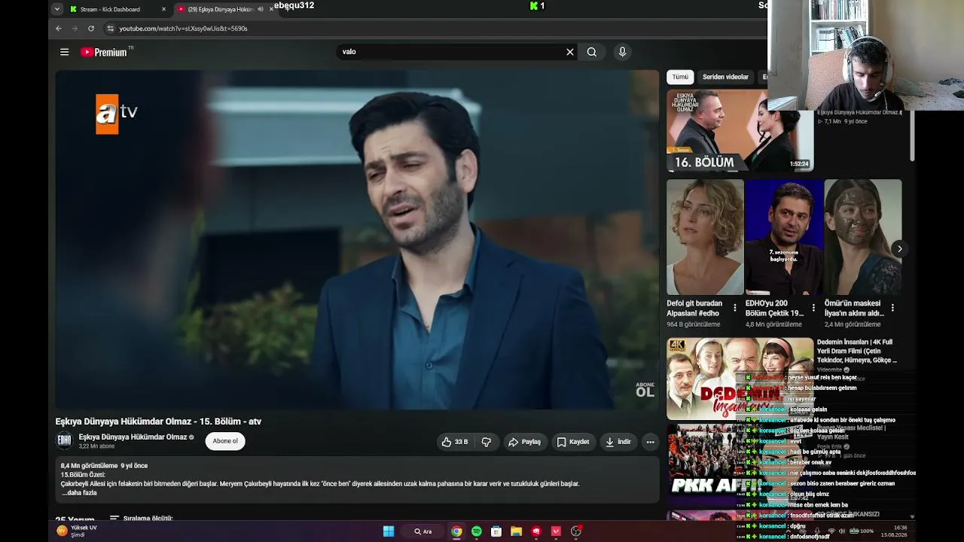
Task: Open File Explorer from the taskbar
Action: click(x=516, y=531)
